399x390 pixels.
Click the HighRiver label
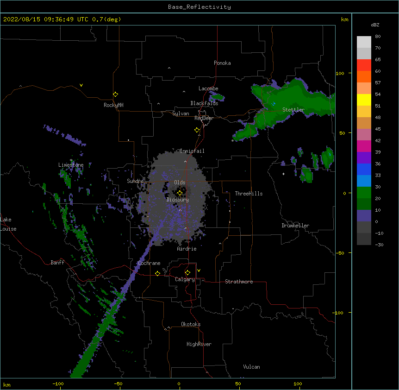[199, 344]
